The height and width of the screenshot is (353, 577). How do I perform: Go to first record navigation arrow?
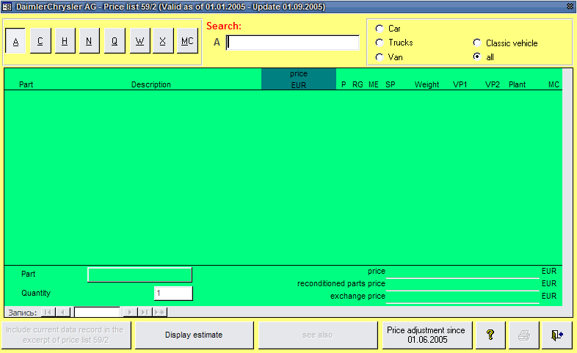(48, 312)
